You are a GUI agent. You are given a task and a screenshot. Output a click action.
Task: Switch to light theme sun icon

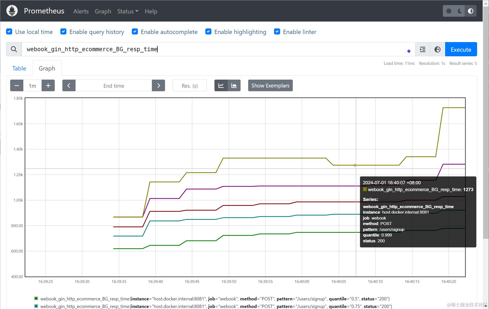449,11
